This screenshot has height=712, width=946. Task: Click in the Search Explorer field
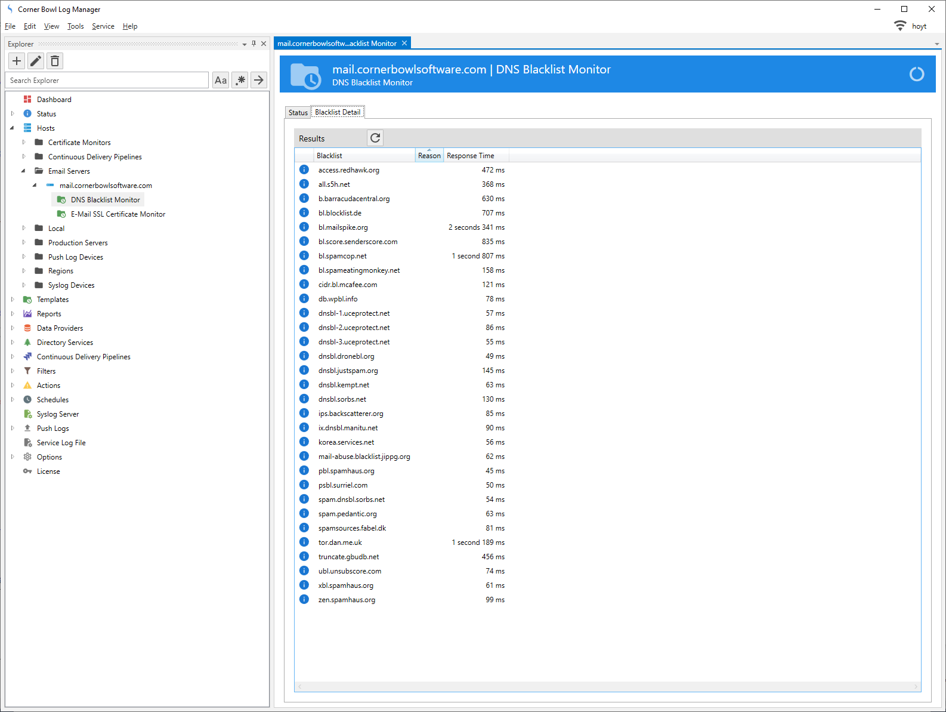[107, 80]
